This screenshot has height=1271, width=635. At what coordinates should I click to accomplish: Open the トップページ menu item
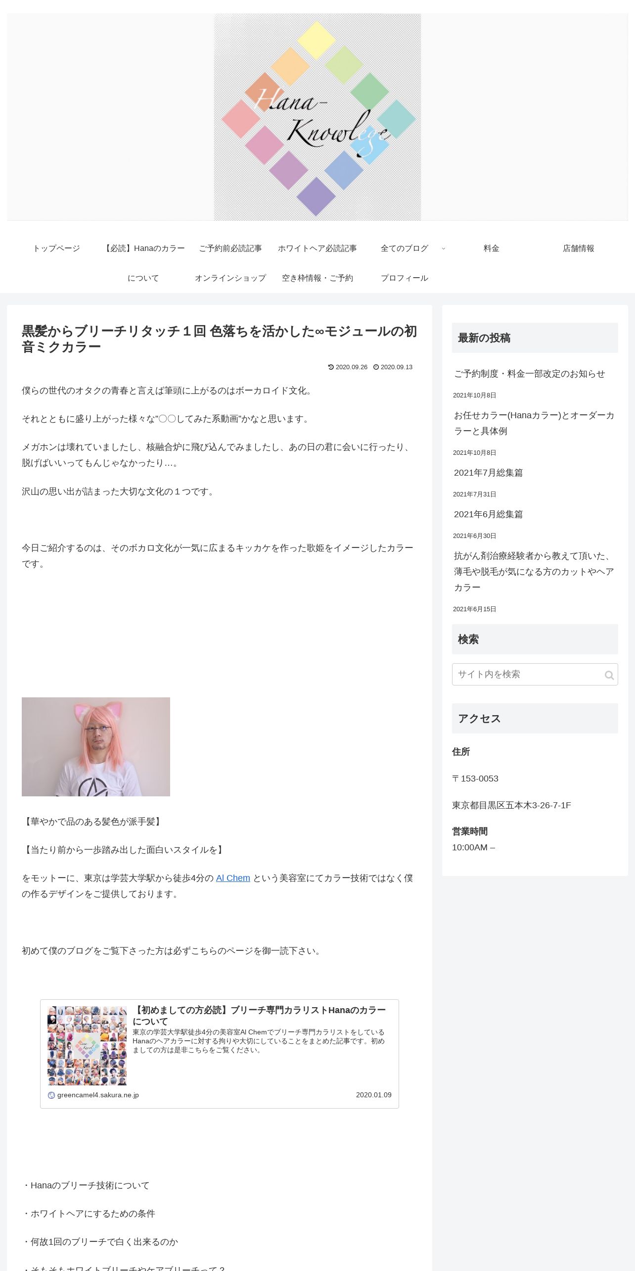pos(56,248)
